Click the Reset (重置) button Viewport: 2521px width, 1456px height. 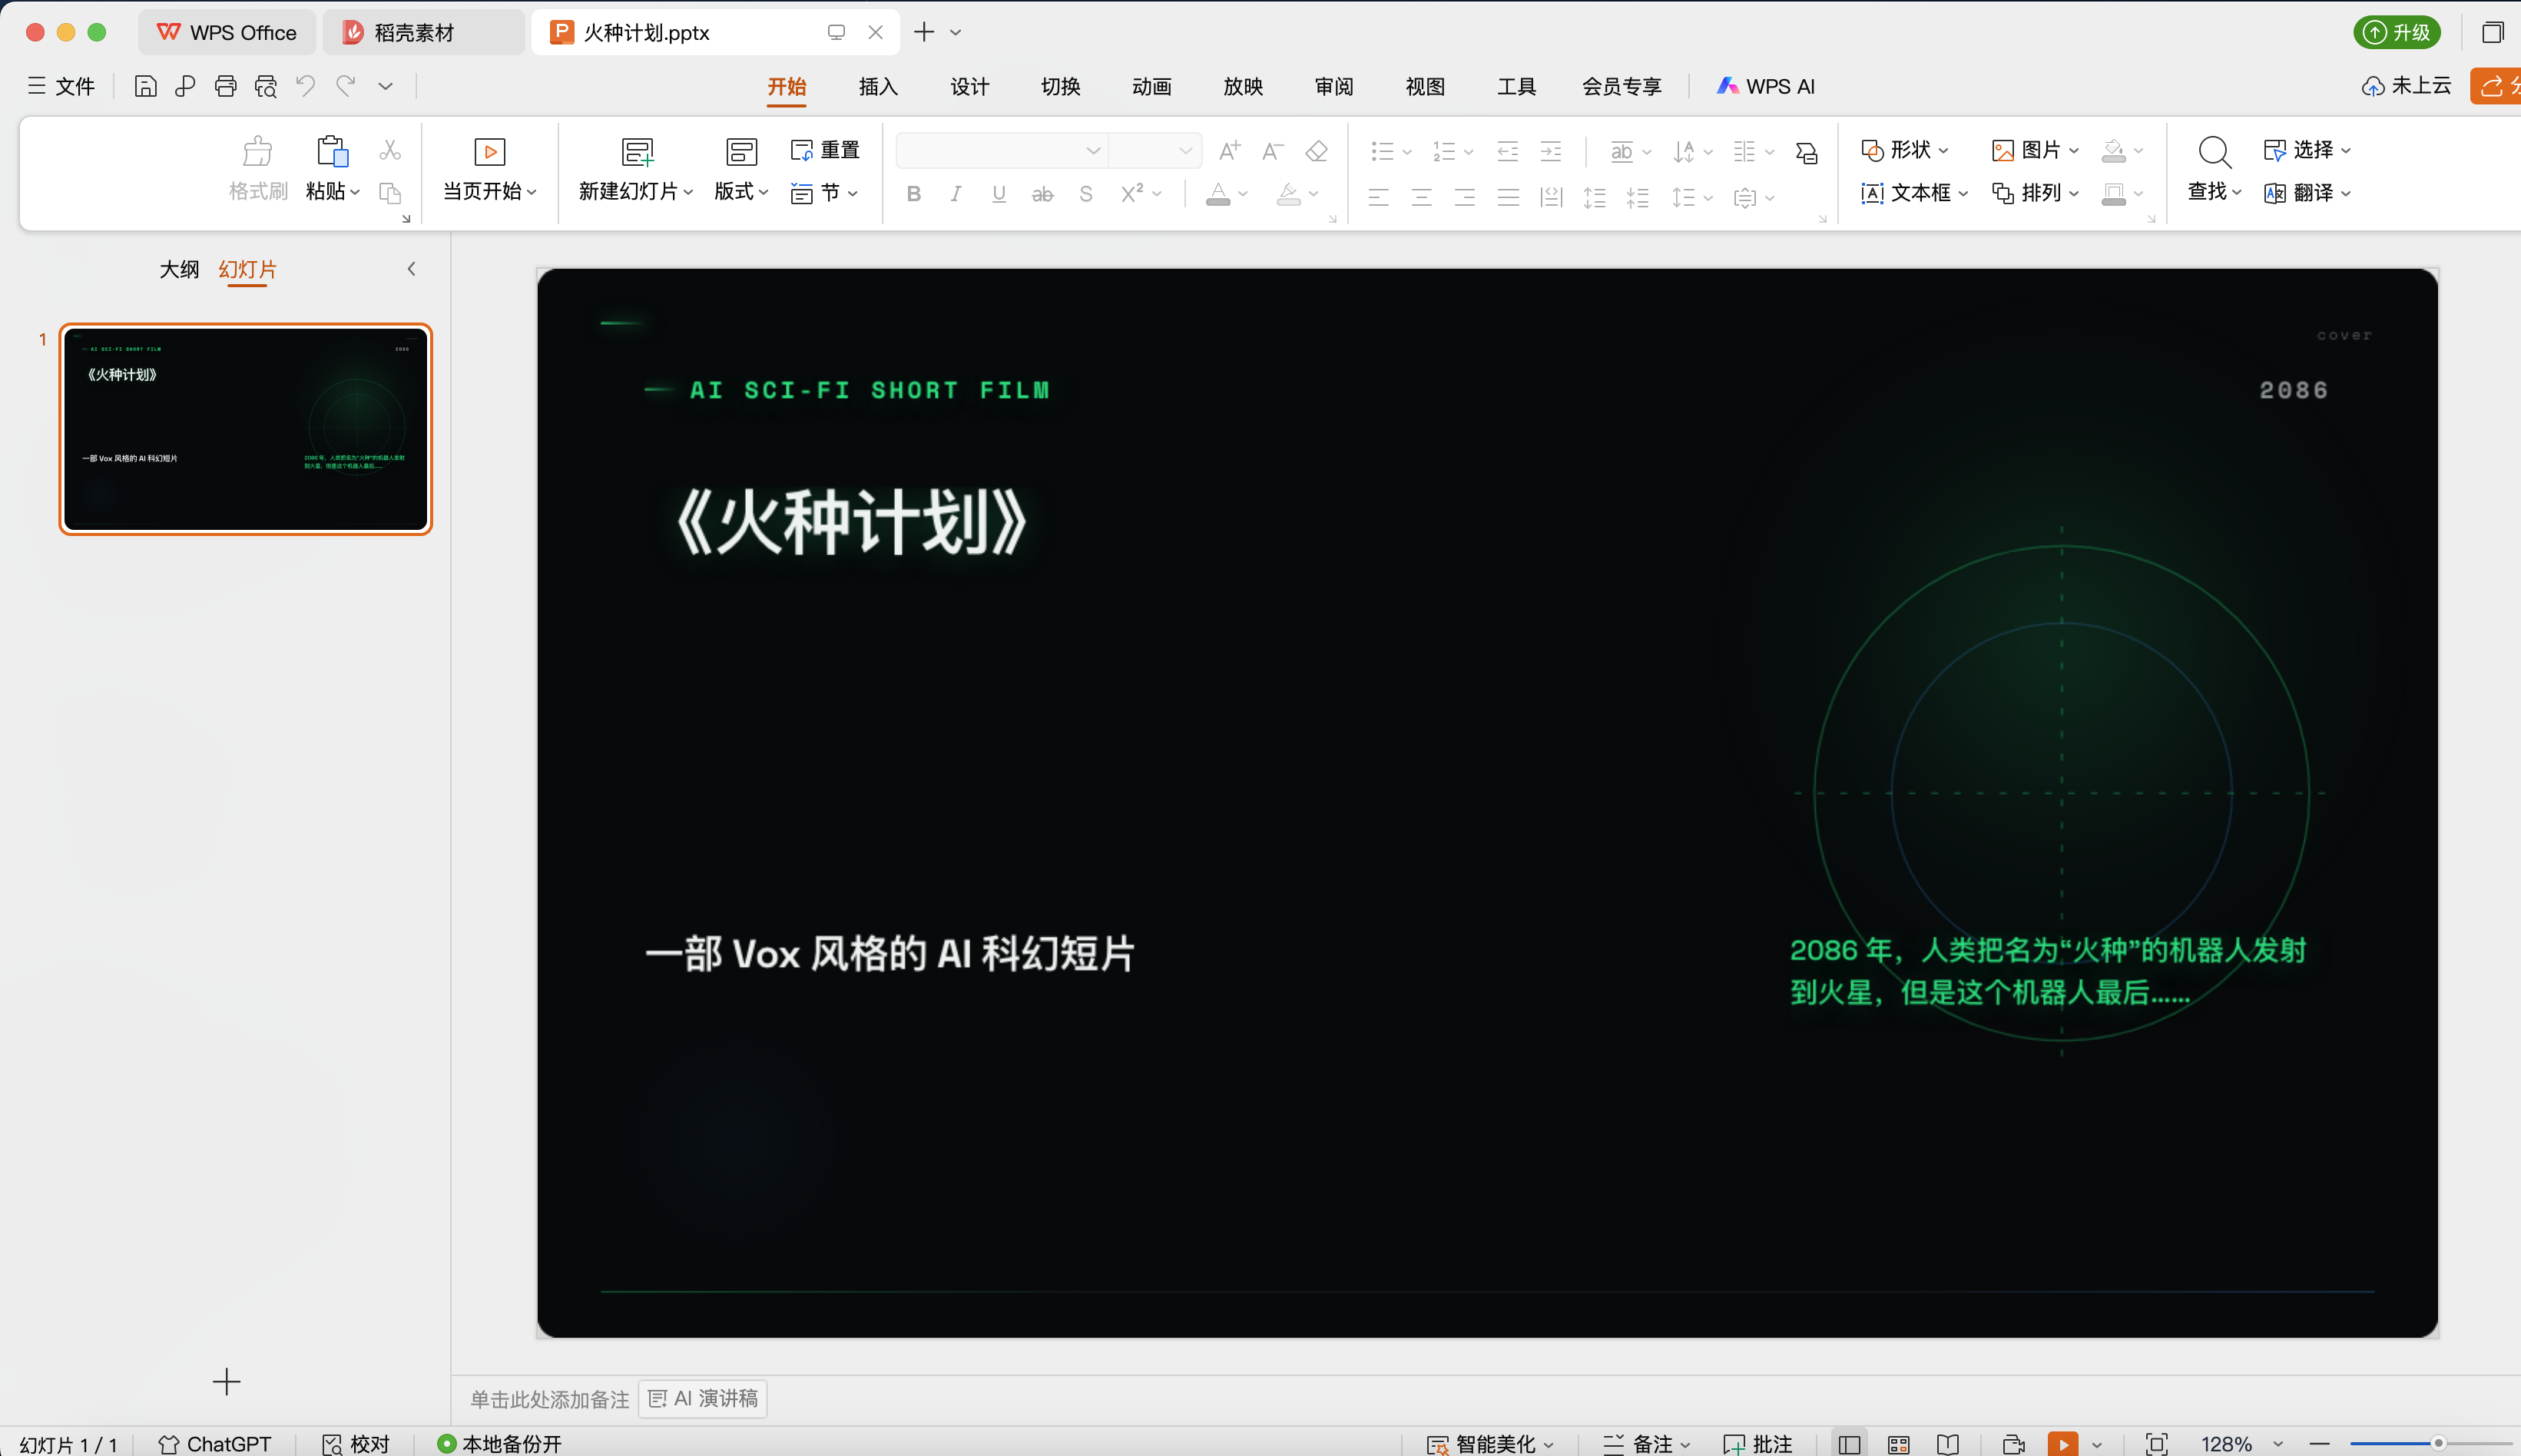[825, 150]
